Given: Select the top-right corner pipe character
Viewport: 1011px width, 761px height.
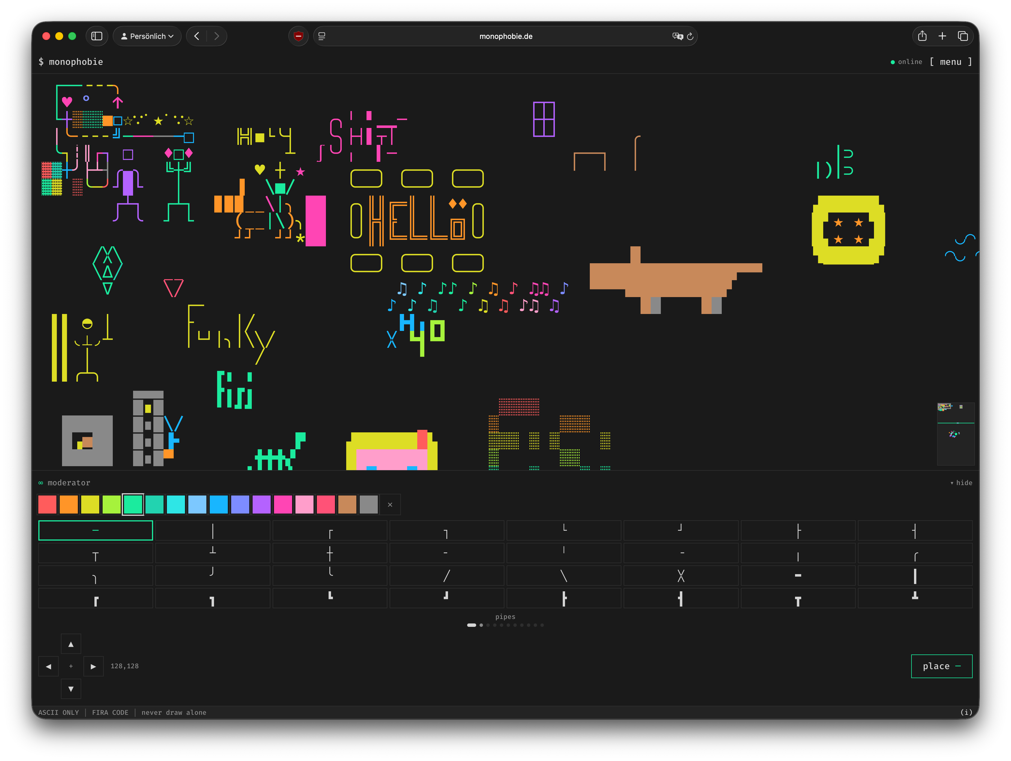Looking at the screenshot, I should [447, 530].
